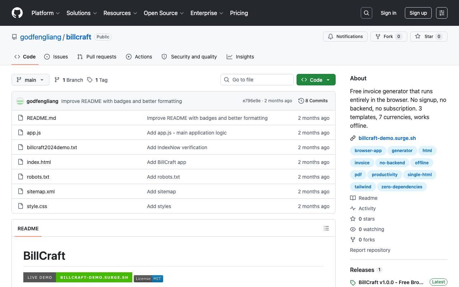The width and height of the screenshot is (459, 287).
Task: Open the main branch dropdown
Action: pos(30,80)
